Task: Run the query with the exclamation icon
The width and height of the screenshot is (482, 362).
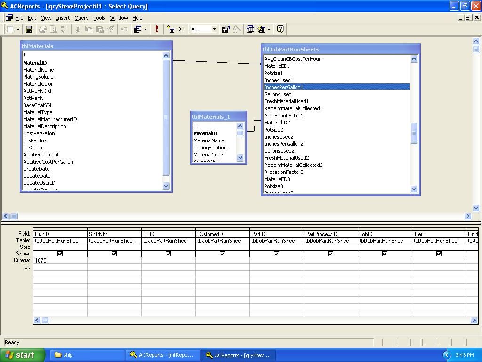Action: (157, 29)
